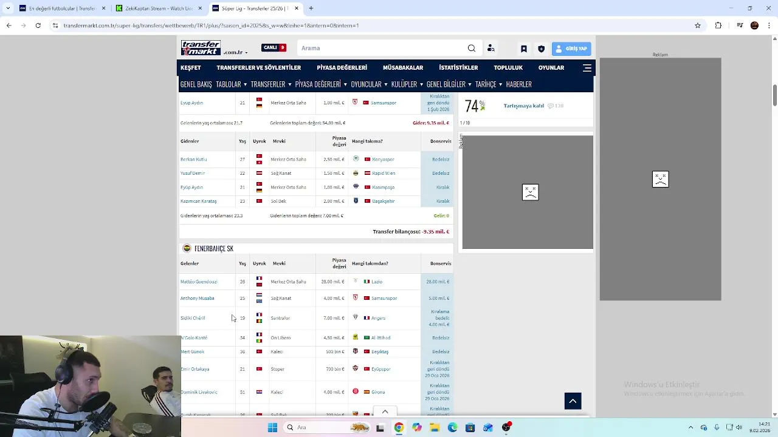Open the TOPLULUK menu
This screenshot has width=778, height=437.
pyautogui.click(x=508, y=67)
